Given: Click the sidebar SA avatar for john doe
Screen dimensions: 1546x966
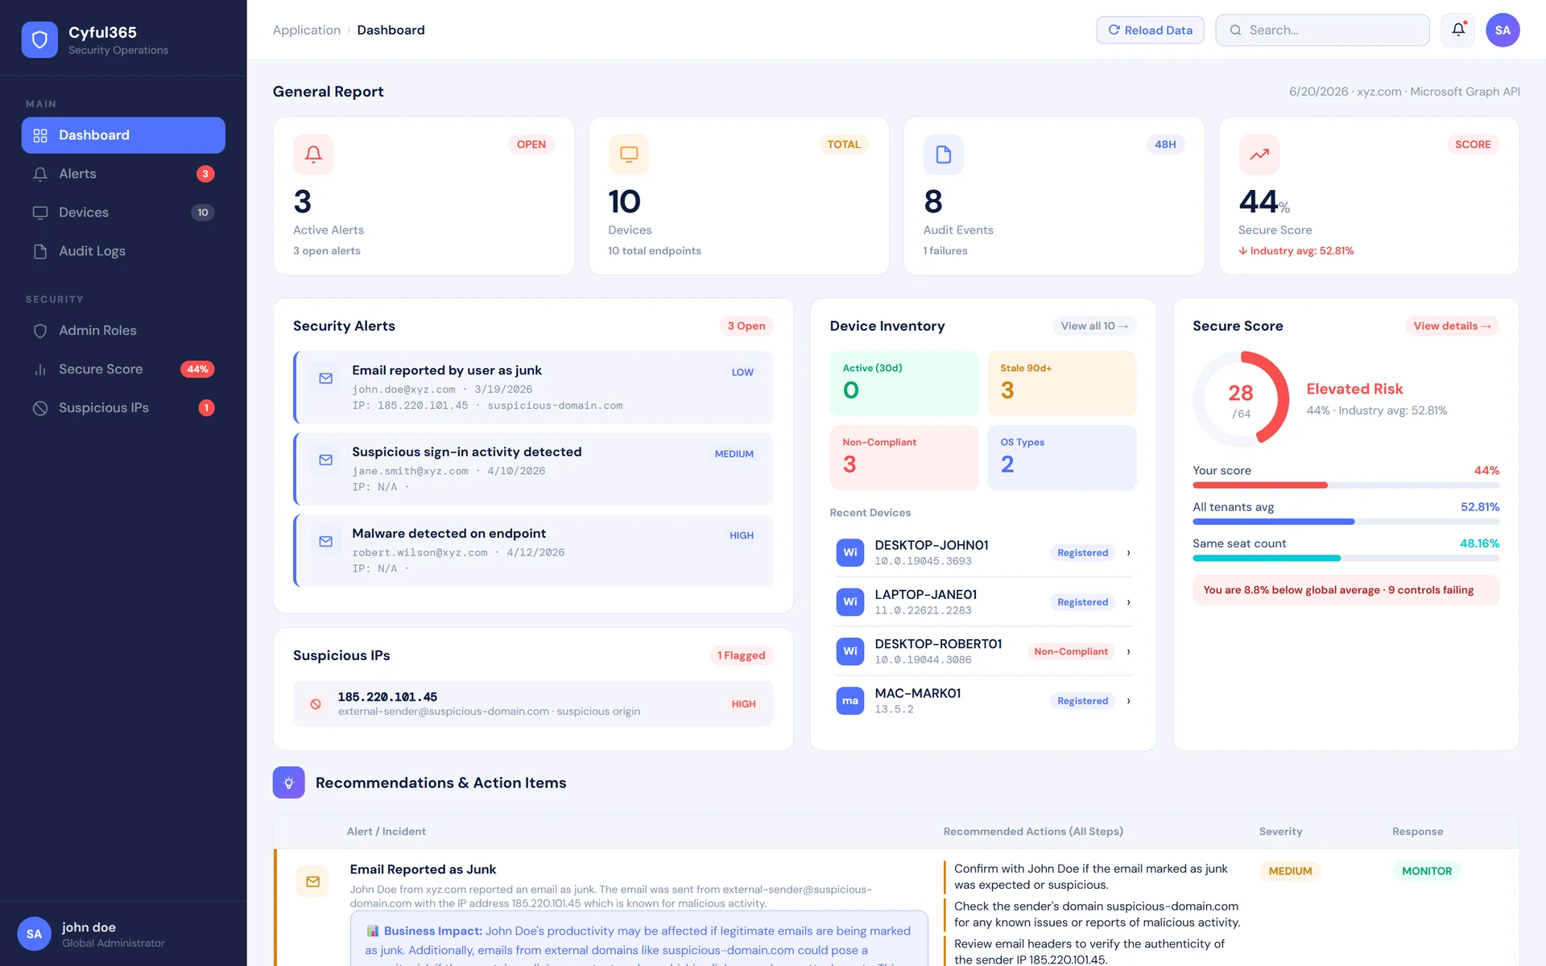Looking at the screenshot, I should coord(34,934).
